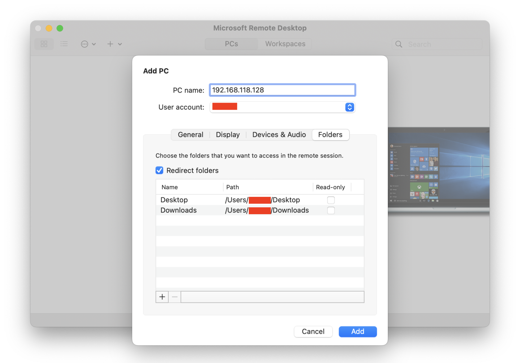520x363 pixels.
Task: Open the General tab
Action: (x=191, y=135)
